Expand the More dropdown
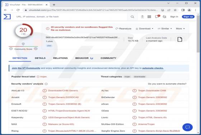The image size is (201, 135). pos(180,29)
